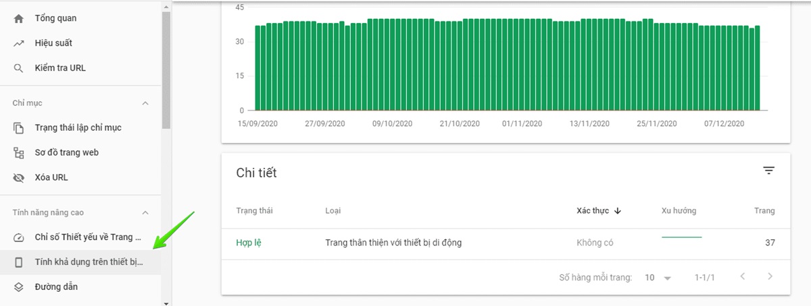Click chart date label 01/11/2020
Viewport: 811px width, 306px height.
(523, 123)
